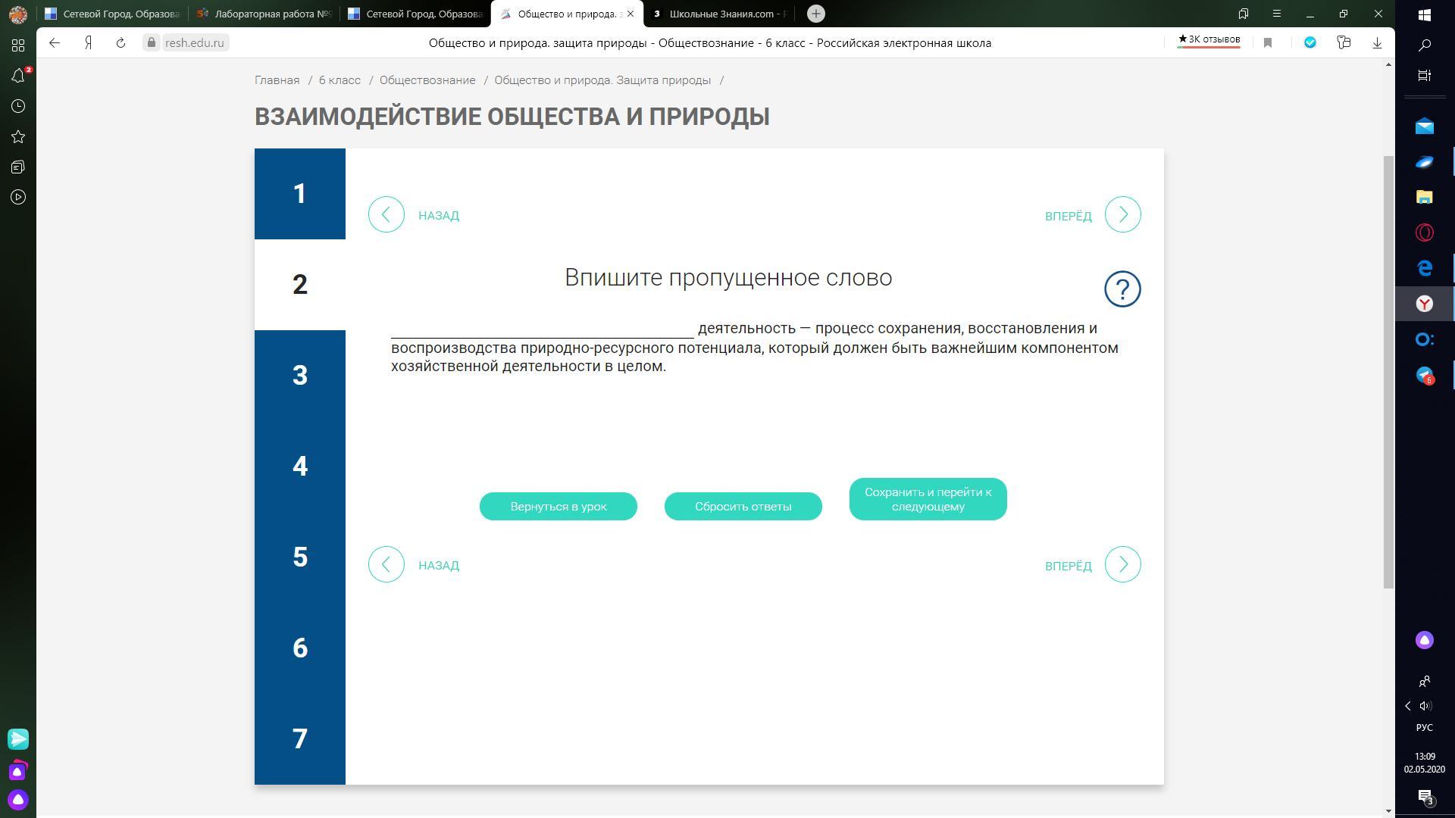Click the blank answer input field

click(542, 329)
